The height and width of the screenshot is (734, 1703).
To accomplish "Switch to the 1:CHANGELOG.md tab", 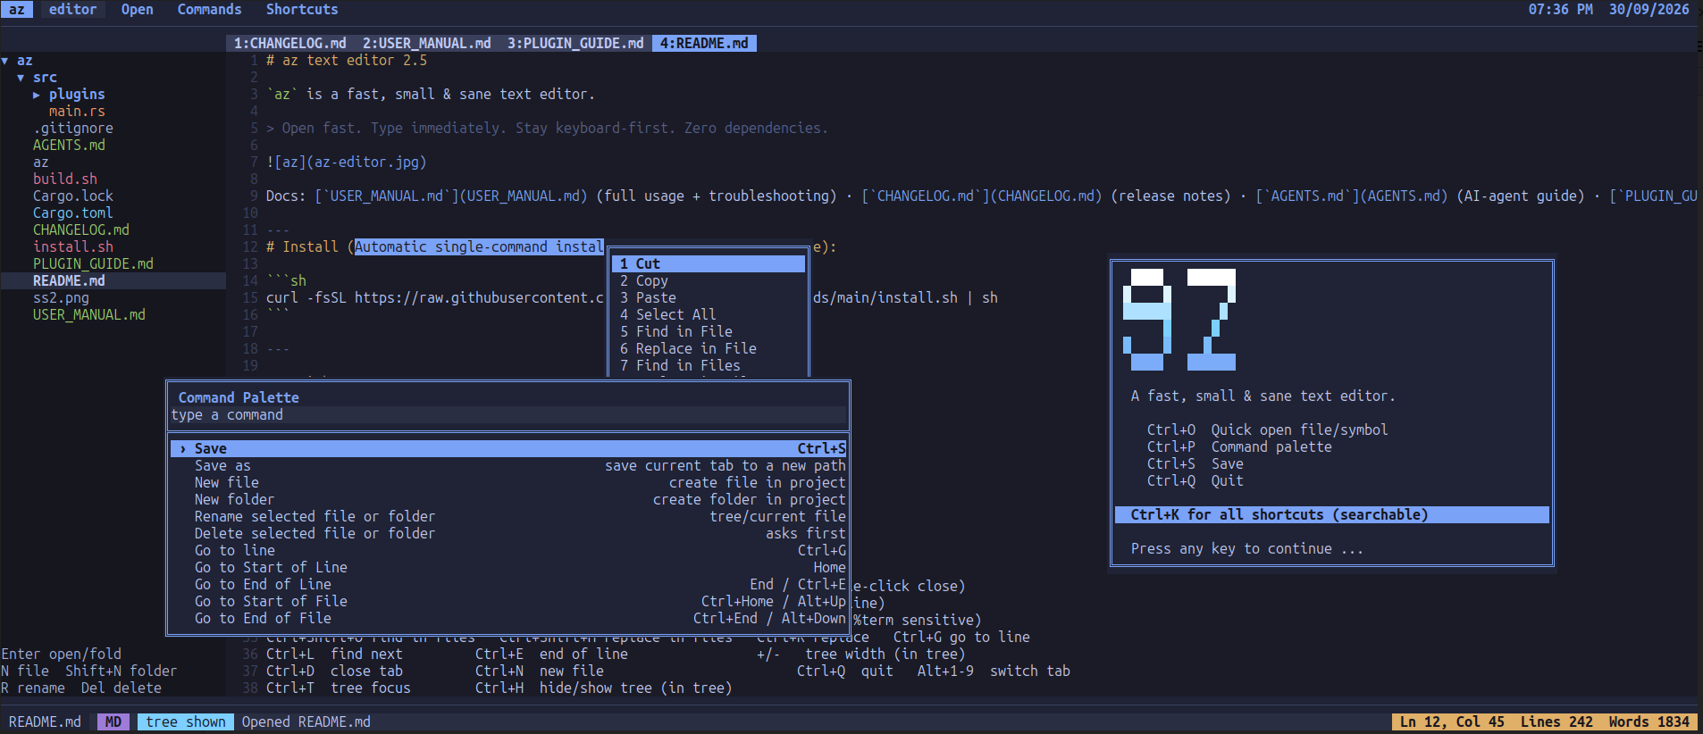I will click(x=289, y=43).
